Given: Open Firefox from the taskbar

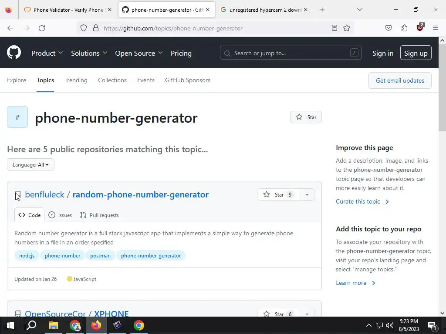Looking at the screenshot, I should pos(96,325).
